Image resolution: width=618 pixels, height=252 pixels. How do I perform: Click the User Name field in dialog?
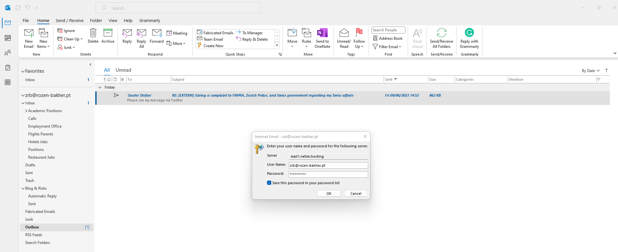coord(328,165)
